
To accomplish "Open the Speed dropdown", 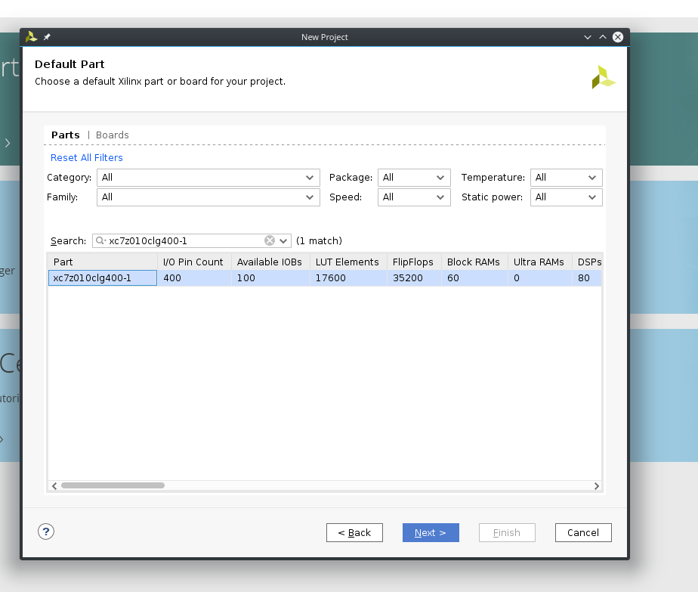I will coord(414,197).
